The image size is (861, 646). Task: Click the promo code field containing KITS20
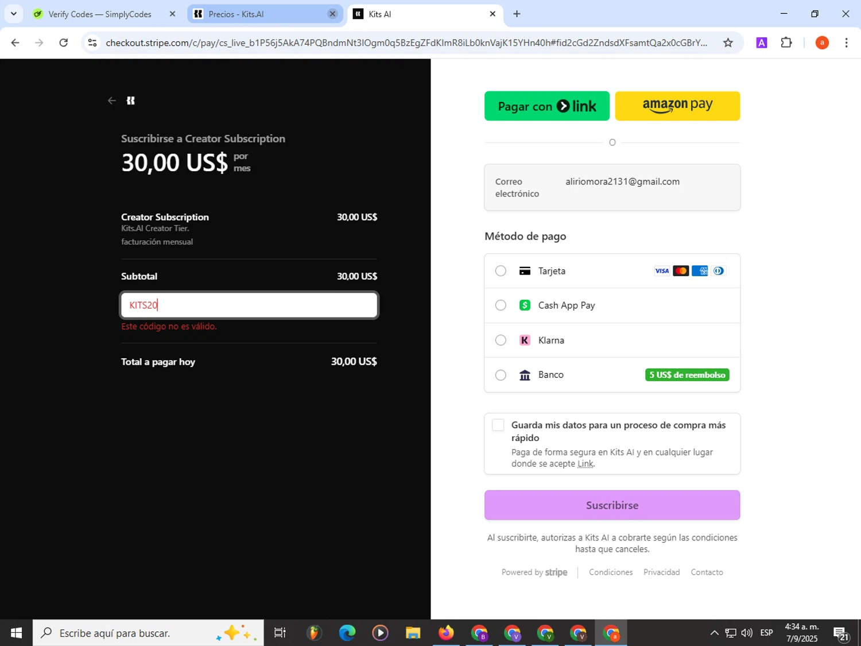pos(249,305)
